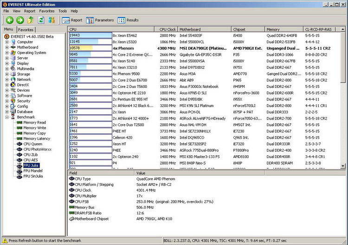This screenshot has height=245, width=348.
Task: Open the Parameters toolbar button
Action: [100, 20]
